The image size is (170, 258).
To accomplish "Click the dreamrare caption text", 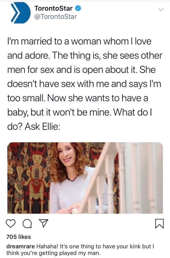I will point(80,249).
